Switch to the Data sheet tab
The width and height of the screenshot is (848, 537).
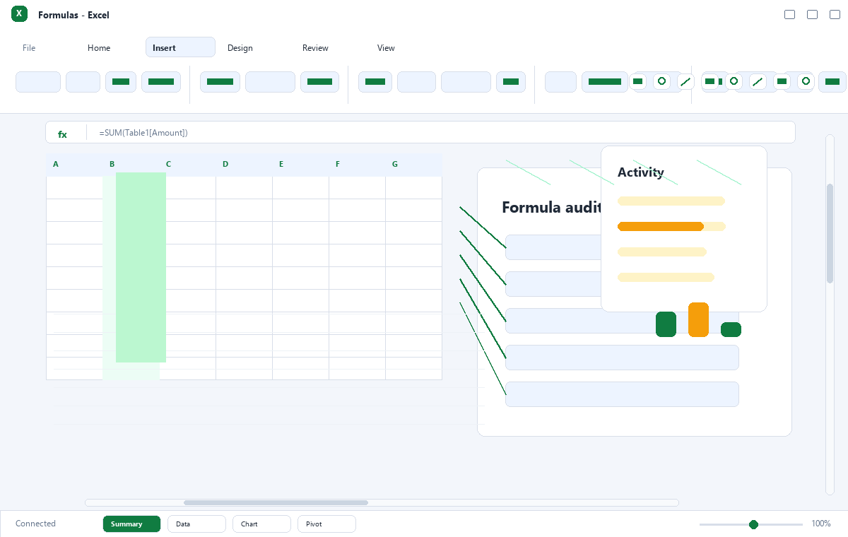[x=196, y=524]
